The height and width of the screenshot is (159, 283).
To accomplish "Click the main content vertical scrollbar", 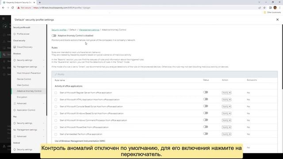I will [282, 57].
